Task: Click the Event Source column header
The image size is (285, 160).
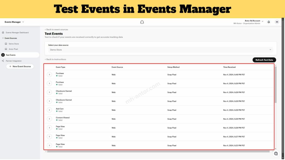Action: [117, 67]
